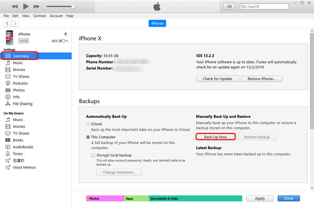Go forward with the right arrow button
This screenshot has height=206, width=314.
[15, 23]
